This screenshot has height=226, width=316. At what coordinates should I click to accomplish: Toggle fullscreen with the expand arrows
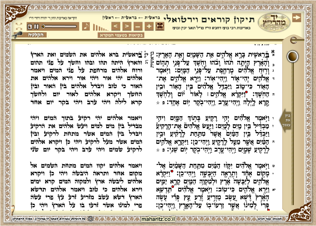(x=19, y=26)
